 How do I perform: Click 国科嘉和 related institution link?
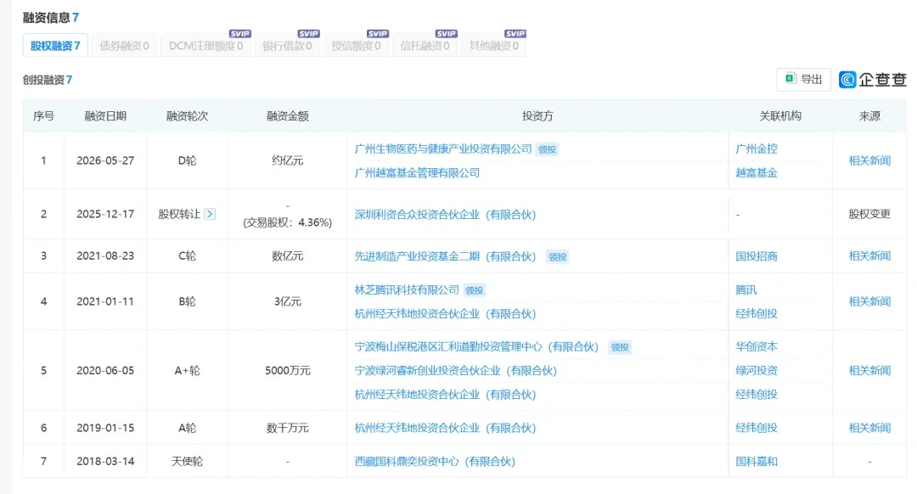tap(757, 461)
